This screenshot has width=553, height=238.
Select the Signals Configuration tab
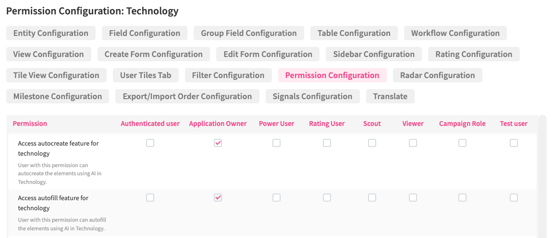312,96
